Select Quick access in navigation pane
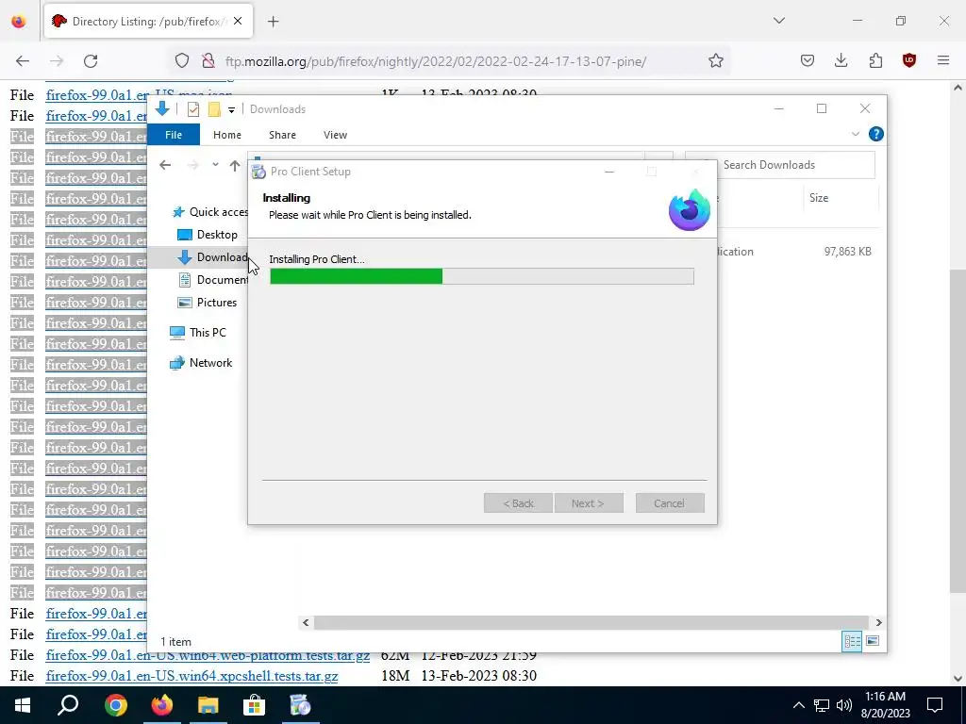This screenshot has width=966, height=724. [210, 212]
